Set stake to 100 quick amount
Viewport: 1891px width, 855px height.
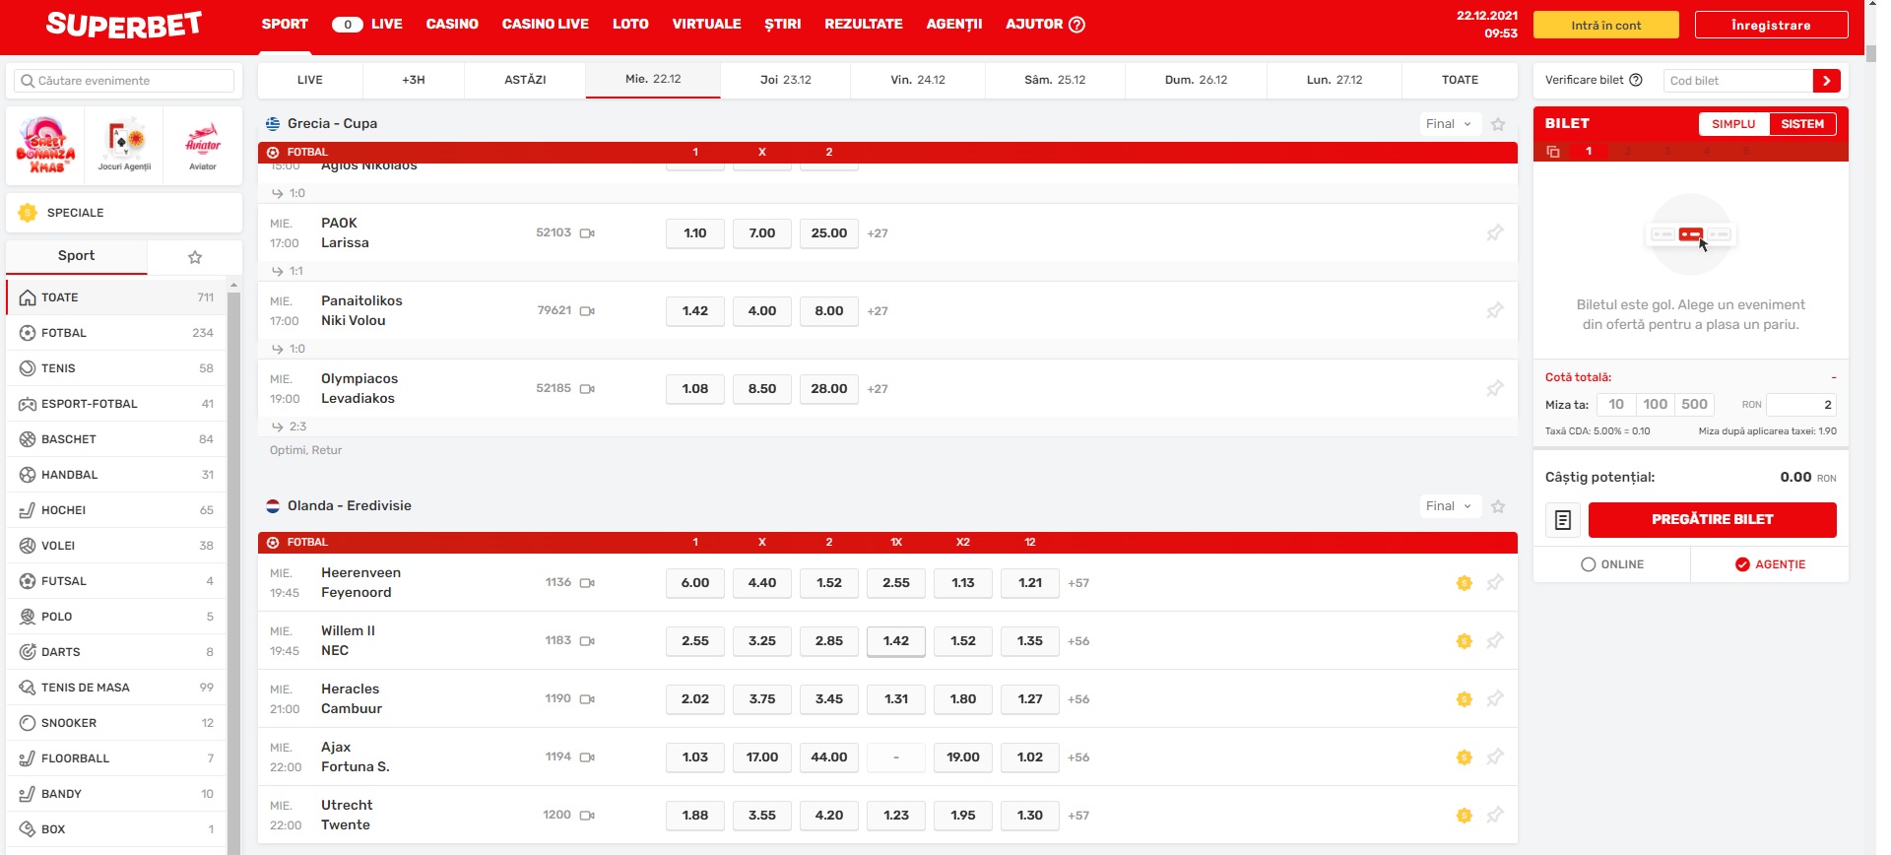1656,405
